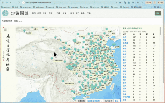Click the statistics panel vertical scrollbar
Screen dimensions: 165x103
click(x=160, y=31)
